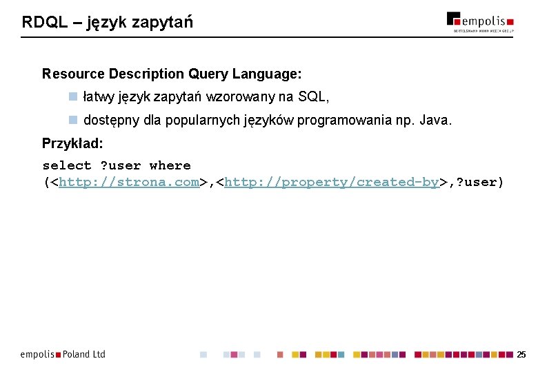Click the slide title 'RDQL – język zapytań'

(x=107, y=22)
